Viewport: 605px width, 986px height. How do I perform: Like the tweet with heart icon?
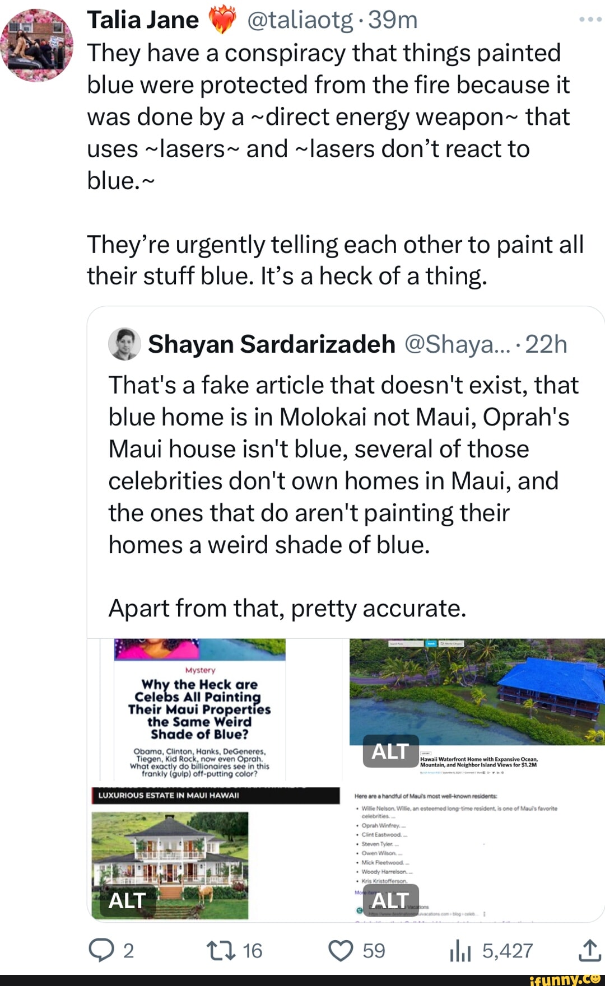coord(341,951)
